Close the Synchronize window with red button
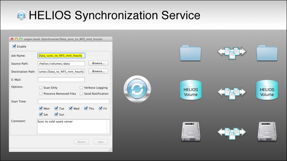The width and height of the screenshot is (287, 161). (x=12, y=39)
